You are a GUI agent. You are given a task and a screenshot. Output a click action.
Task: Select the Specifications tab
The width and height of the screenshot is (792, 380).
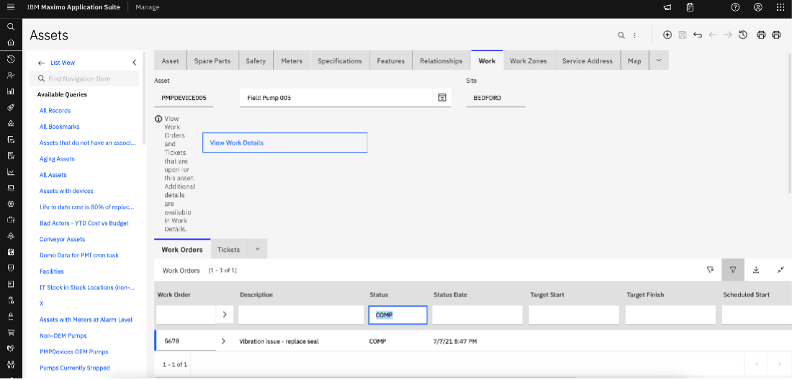pos(340,60)
